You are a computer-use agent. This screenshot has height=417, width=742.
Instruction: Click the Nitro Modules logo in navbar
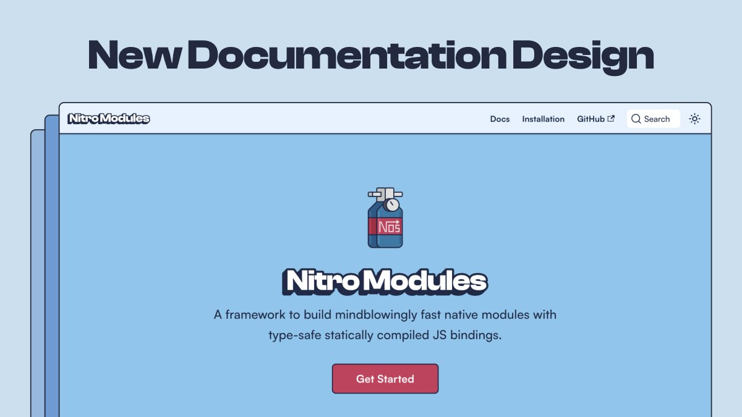109,119
